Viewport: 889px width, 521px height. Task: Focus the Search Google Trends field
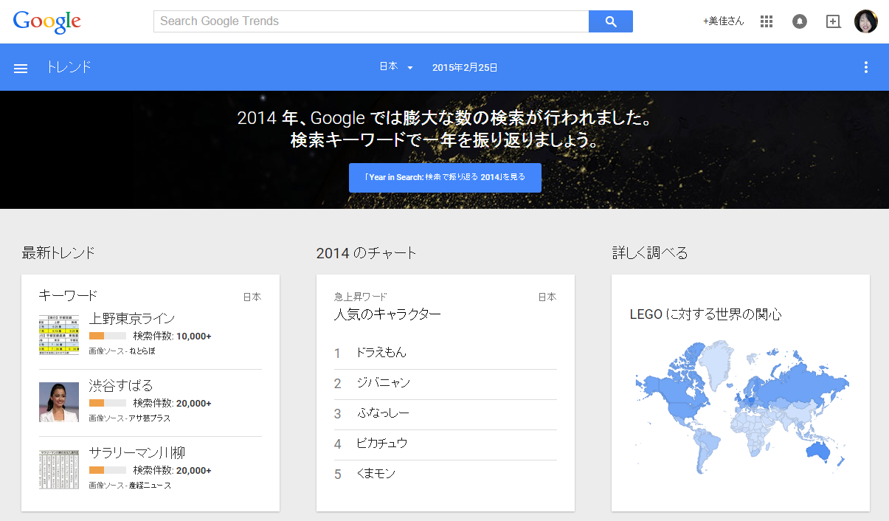[370, 21]
